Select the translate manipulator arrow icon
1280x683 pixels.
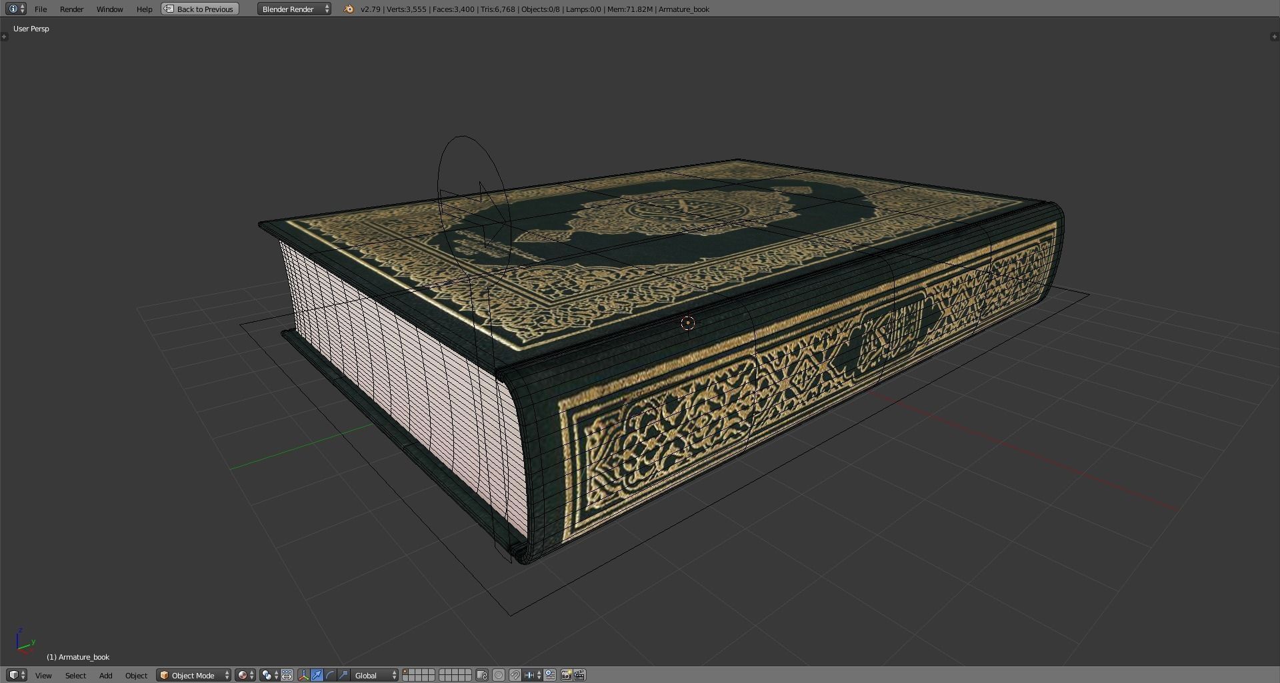tap(317, 675)
